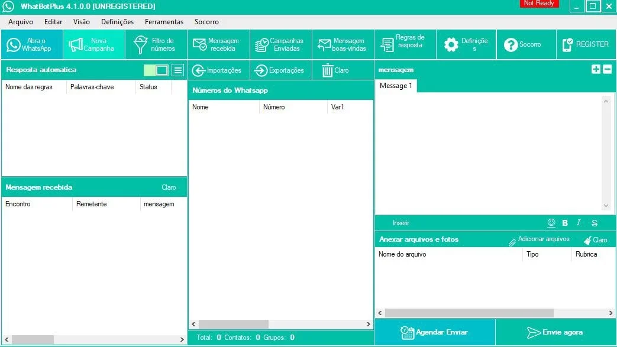Open Mensagem boas-vindas settings
This screenshot has width=617, height=347.
coord(343,44)
